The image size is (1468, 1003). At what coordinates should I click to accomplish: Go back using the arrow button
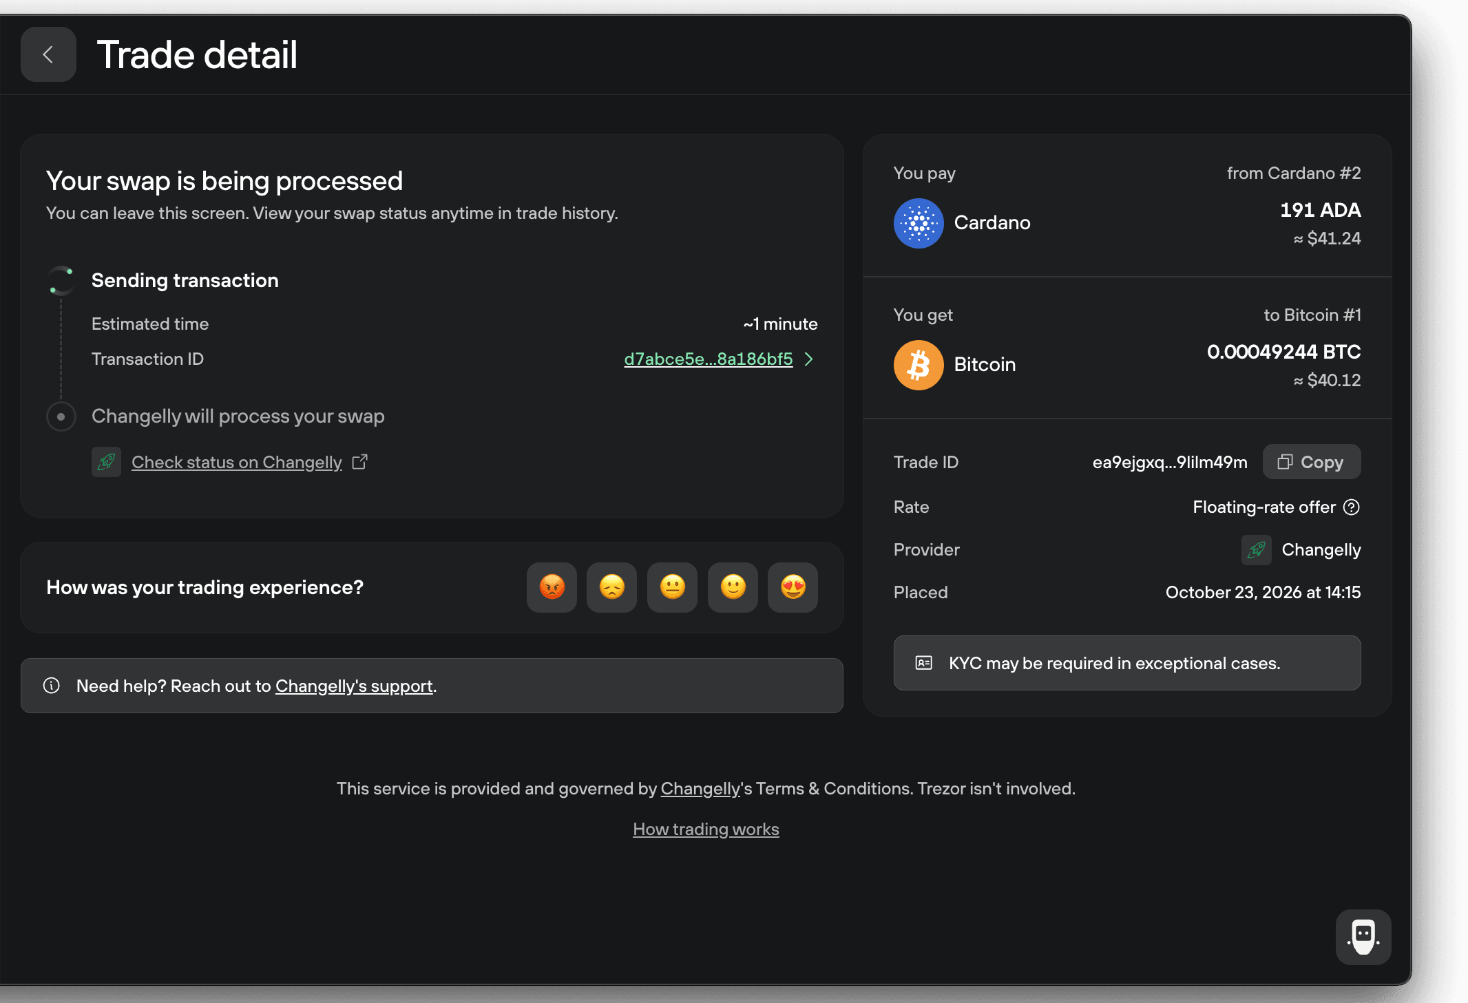click(48, 54)
